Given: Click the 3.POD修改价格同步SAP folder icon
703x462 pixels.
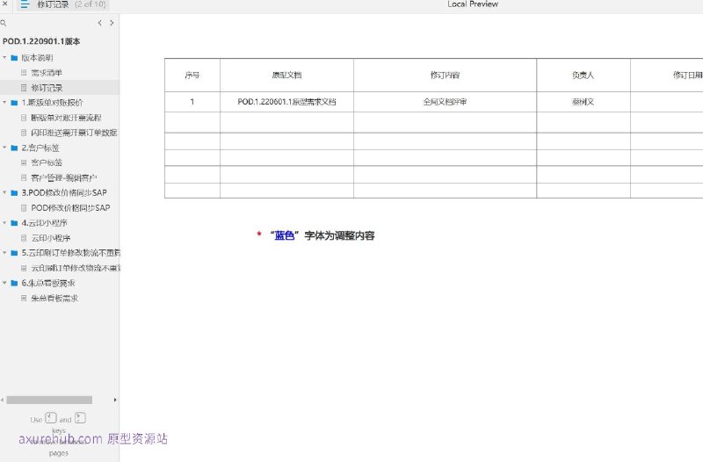Looking at the screenshot, I should (x=14, y=192).
